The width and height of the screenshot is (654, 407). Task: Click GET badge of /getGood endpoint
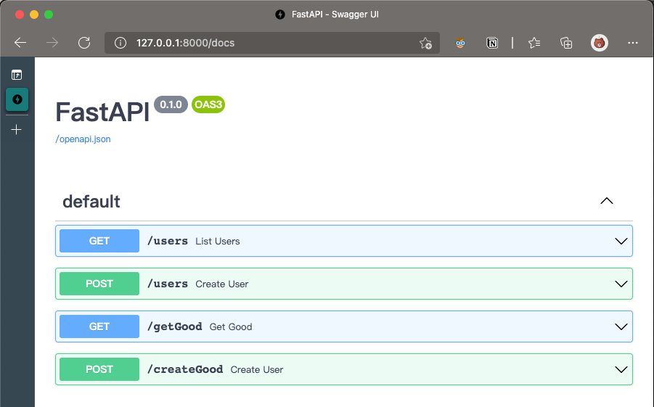tap(99, 326)
